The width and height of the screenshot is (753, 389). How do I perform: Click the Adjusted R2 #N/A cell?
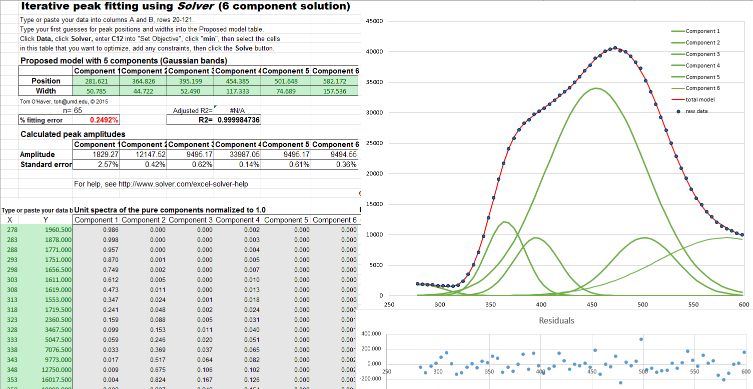tap(238, 110)
